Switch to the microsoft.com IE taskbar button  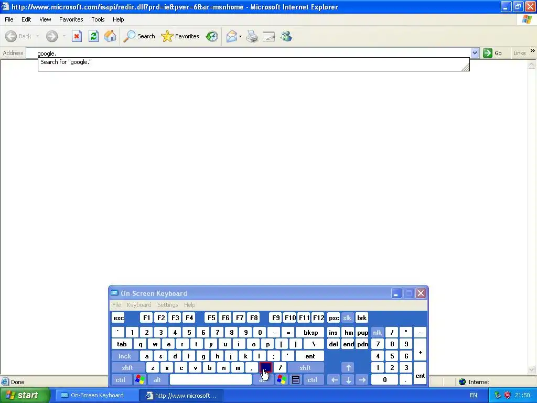pos(181,395)
